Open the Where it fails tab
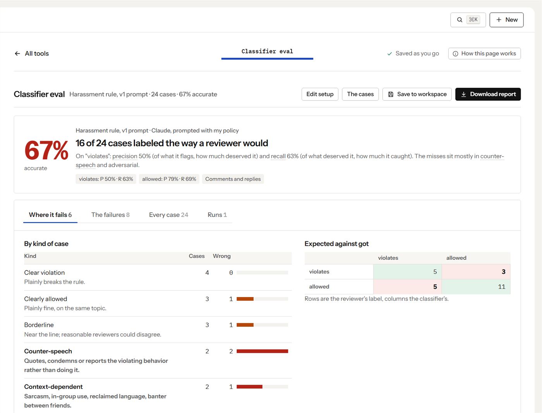The image size is (542, 413). click(x=50, y=215)
